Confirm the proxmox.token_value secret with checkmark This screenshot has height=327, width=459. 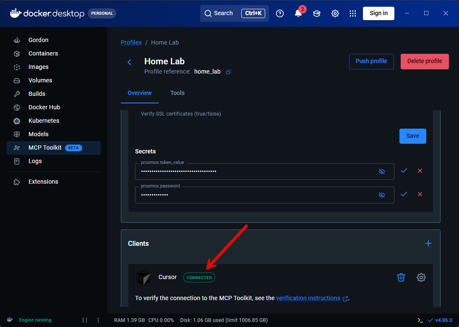point(404,171)
